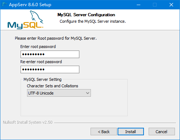180x140 pixels.
Task: Click 'Please enter Root password for MySQL Server.'
Action: (x=56, y=38)
